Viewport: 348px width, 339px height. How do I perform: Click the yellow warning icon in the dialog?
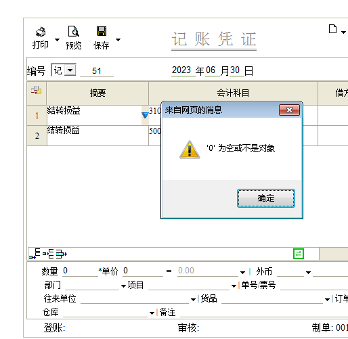tap(190, 150)
